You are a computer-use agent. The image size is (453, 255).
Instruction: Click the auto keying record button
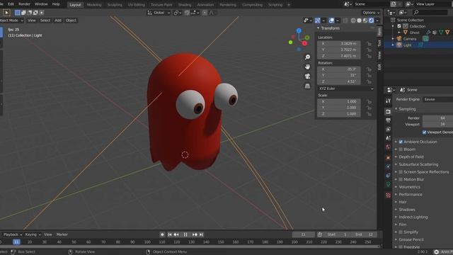tap(162, 234)
